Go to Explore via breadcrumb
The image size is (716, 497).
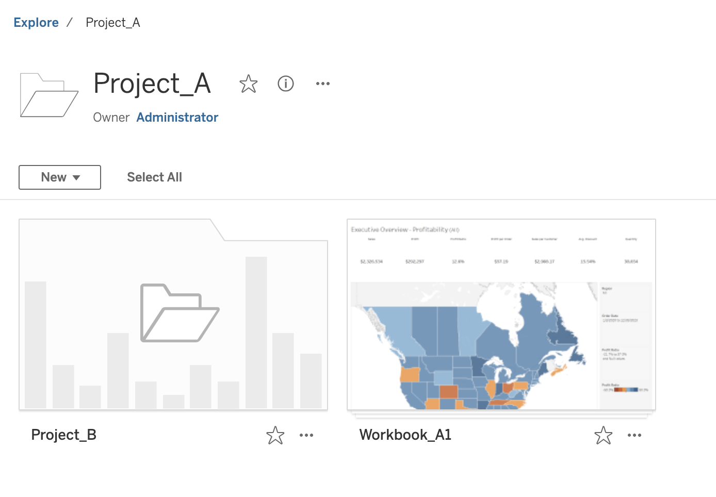click(36, 23)
